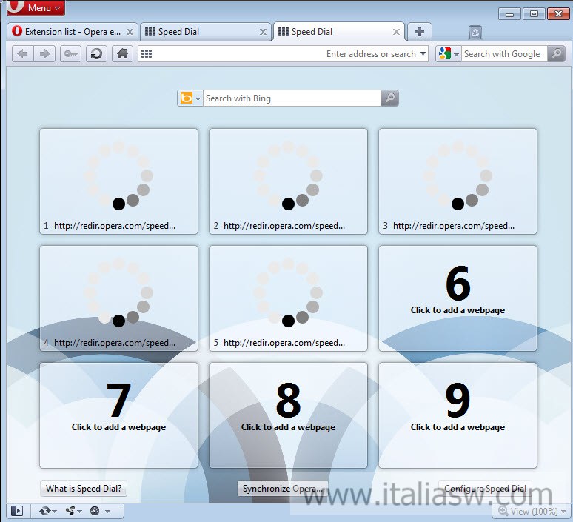Image resolution: width=573 pixels, height=522 pixels.
Task: Click the password wand key icon
Action: (70, 54)
